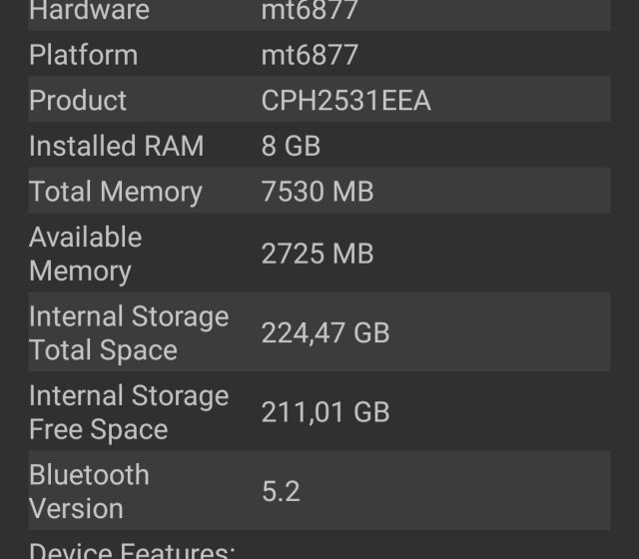Image resolution: width=639 pixels, height=559 pixels.
Task: Select the 211,01 GB free space value
Action: pos(325,412)
